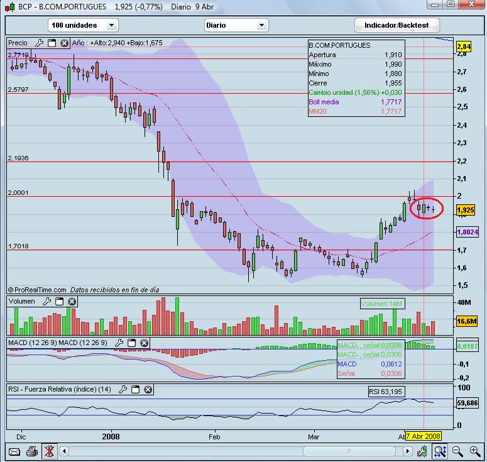Image resolution: width=487 pixels, height=462 pixels.
Task: Close the BCP chart window
Action: pos(471,4)
